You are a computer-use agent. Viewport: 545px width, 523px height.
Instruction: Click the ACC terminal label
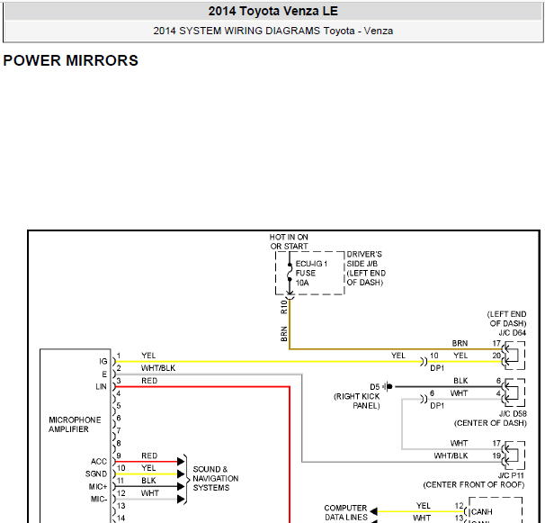pyautogui.click(x=99, y=462)
